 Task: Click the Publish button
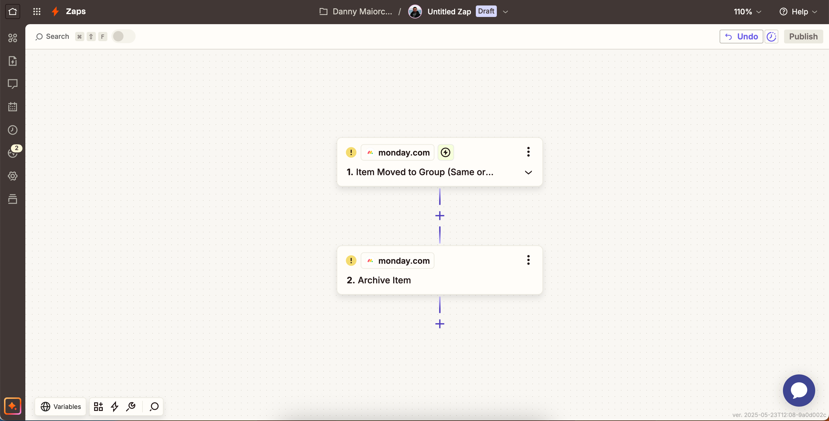click(803, 36)
